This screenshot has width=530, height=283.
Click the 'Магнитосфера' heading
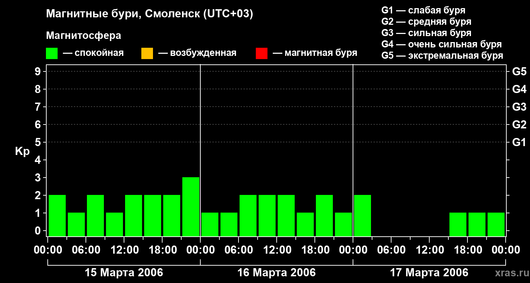pyautogui.click(x=83, y=36)
